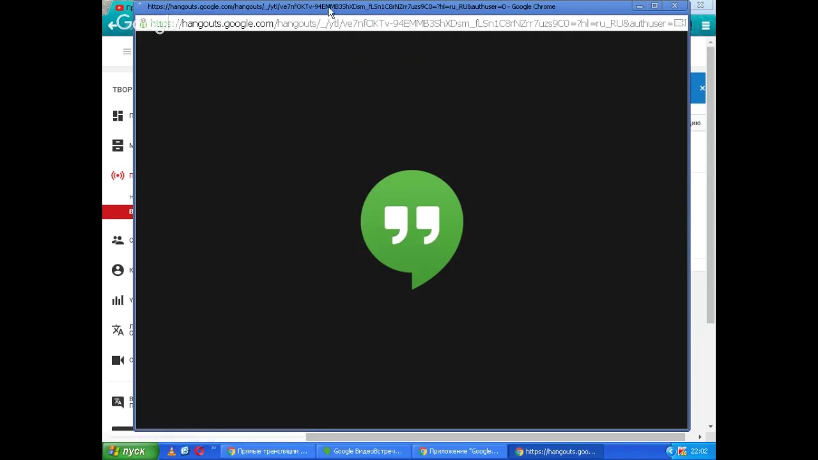818x460 pixels.
Task: Click the system tray notification icon
Action: [x=682, y=451]
